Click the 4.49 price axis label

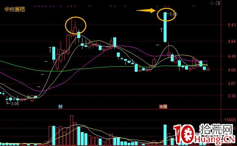coord(232,56)
